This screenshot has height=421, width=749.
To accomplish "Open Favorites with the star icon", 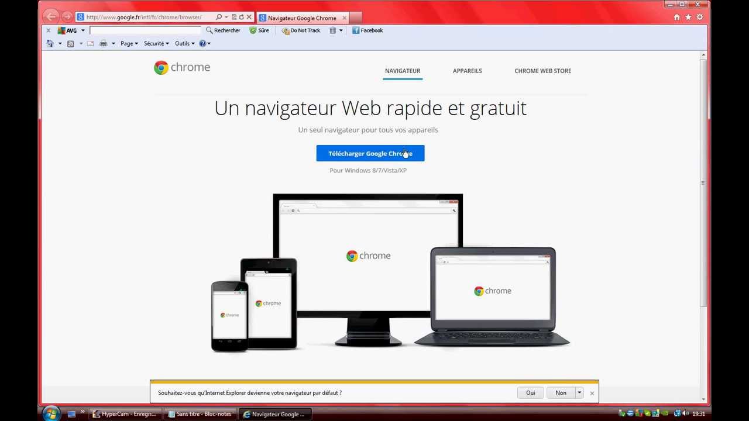I will 688,18.
